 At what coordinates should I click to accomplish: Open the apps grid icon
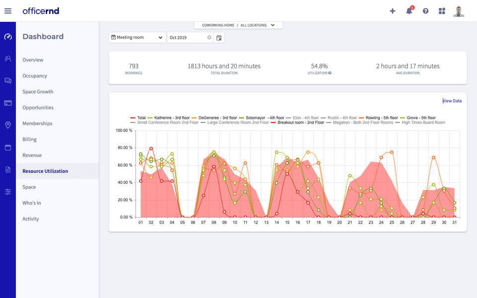[442, 11]
